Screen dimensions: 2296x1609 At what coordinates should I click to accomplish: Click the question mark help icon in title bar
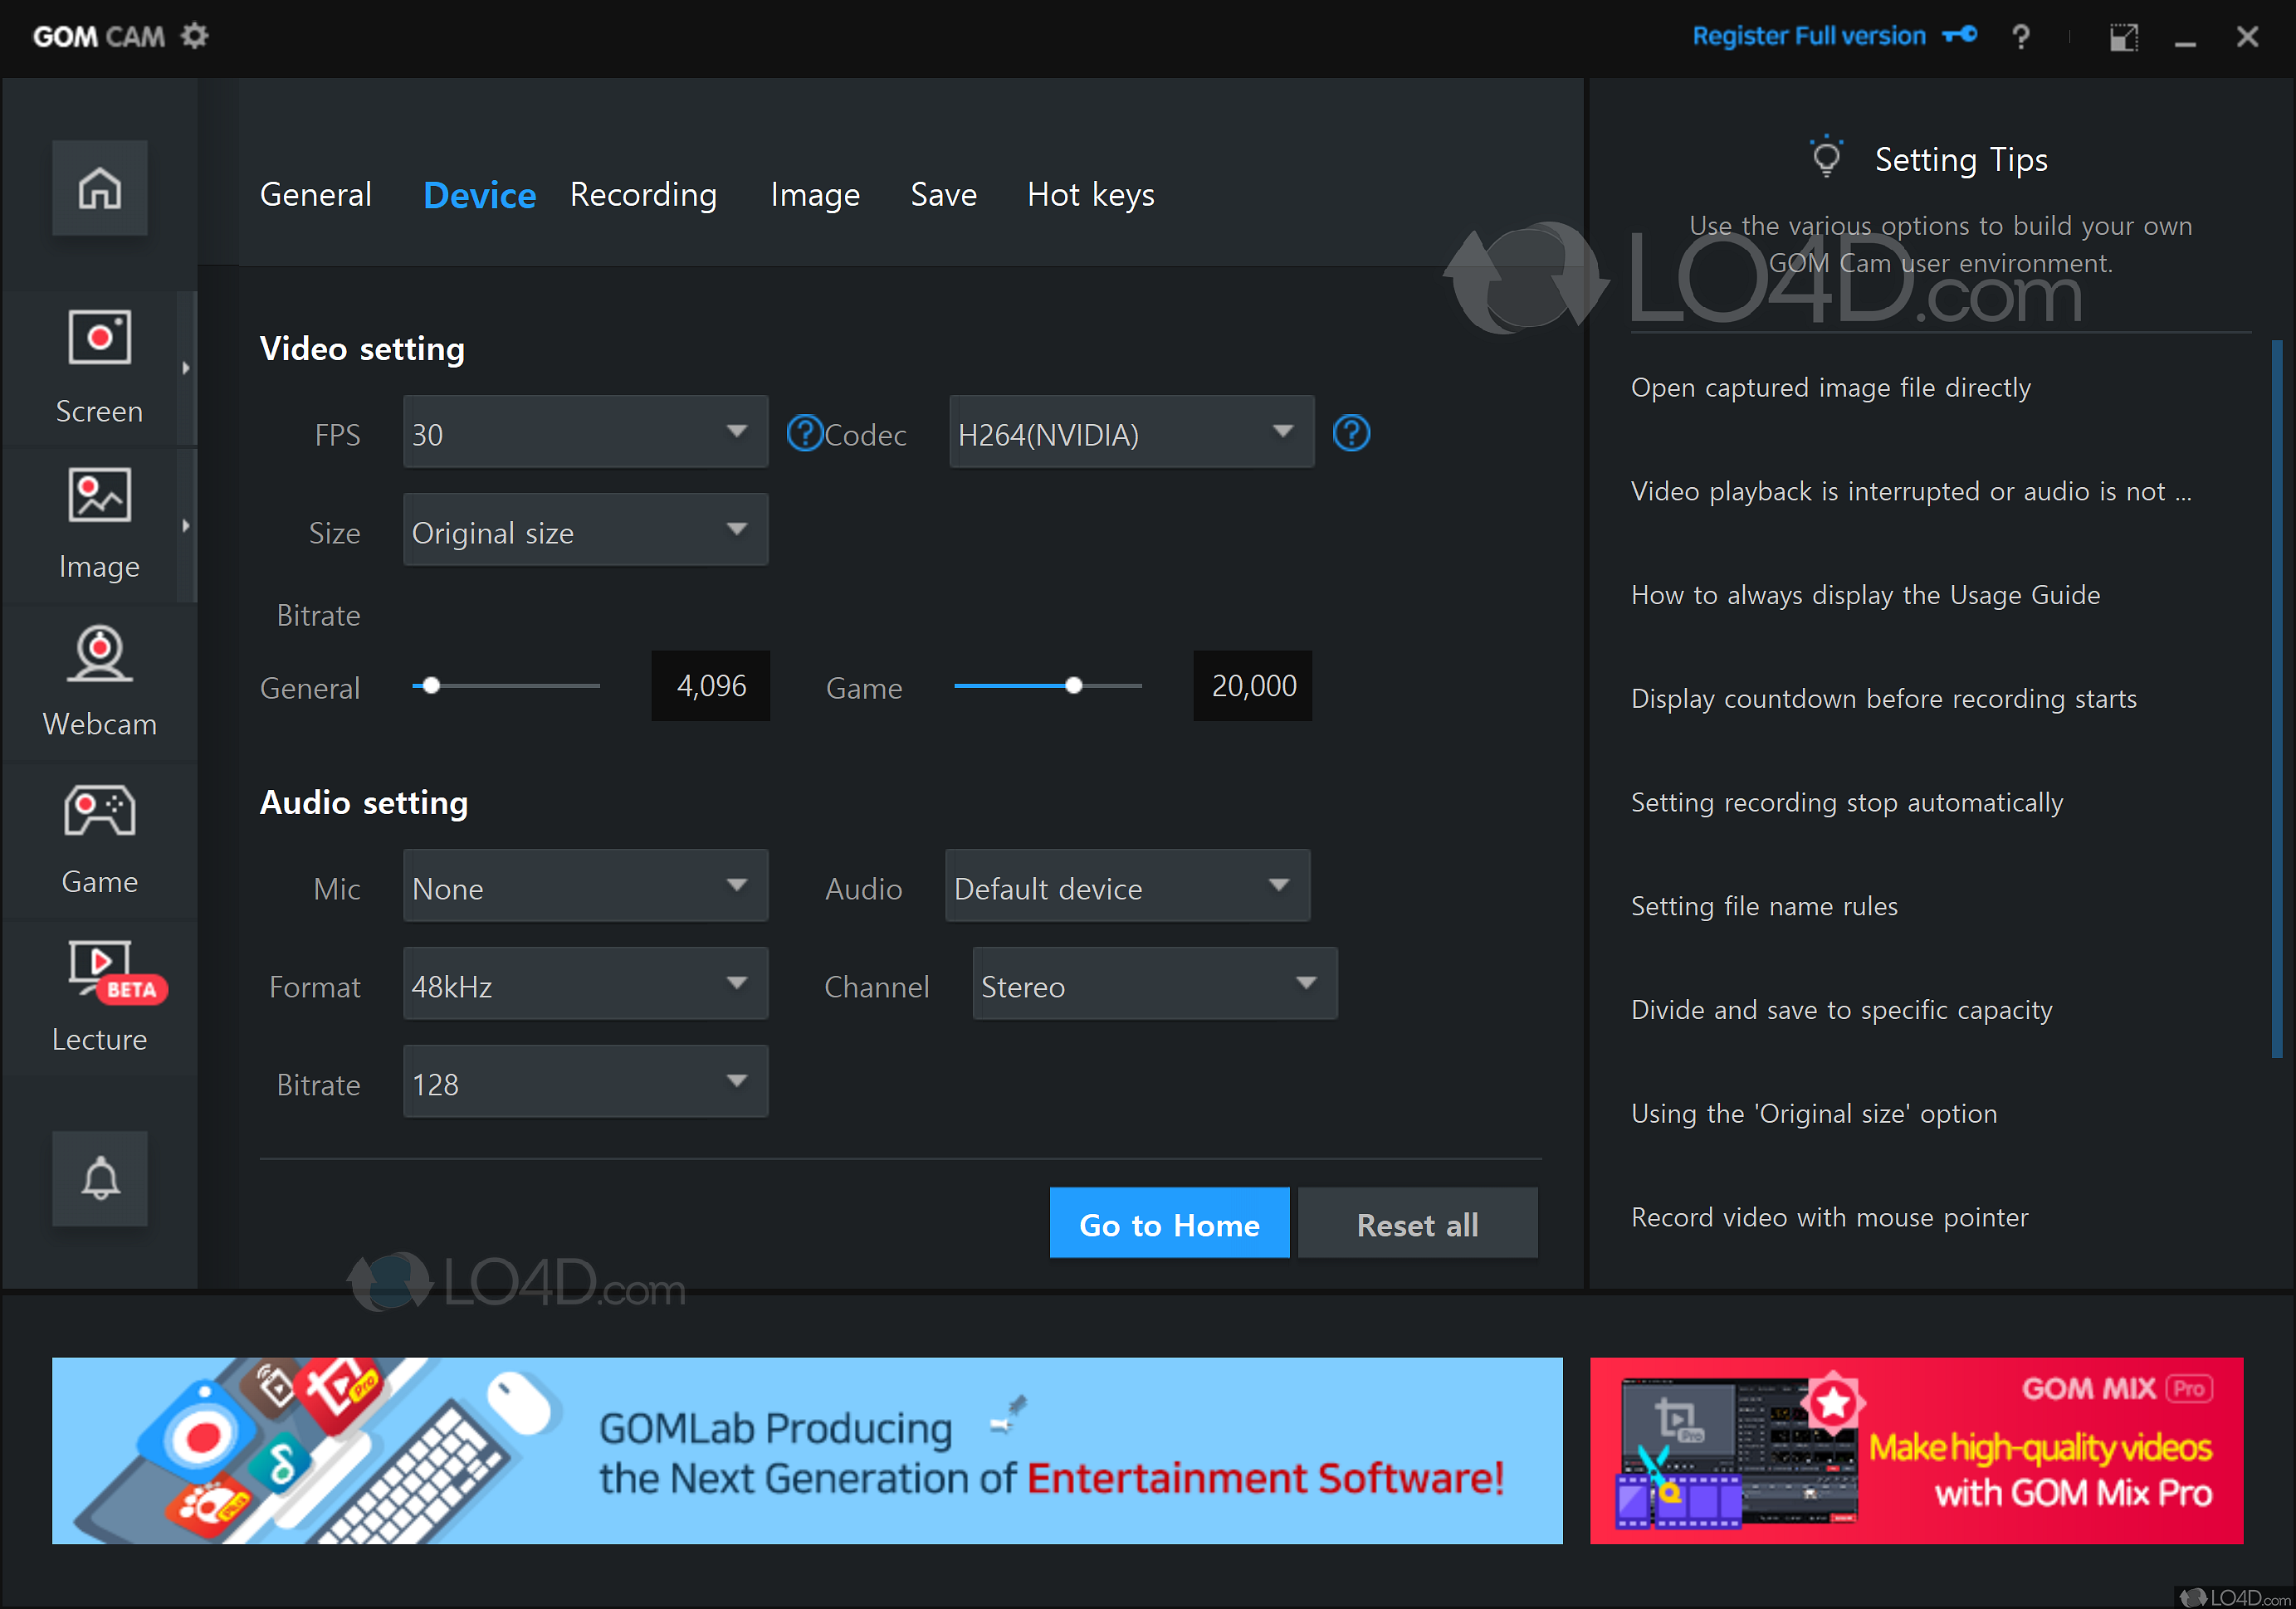point(2021,37)
